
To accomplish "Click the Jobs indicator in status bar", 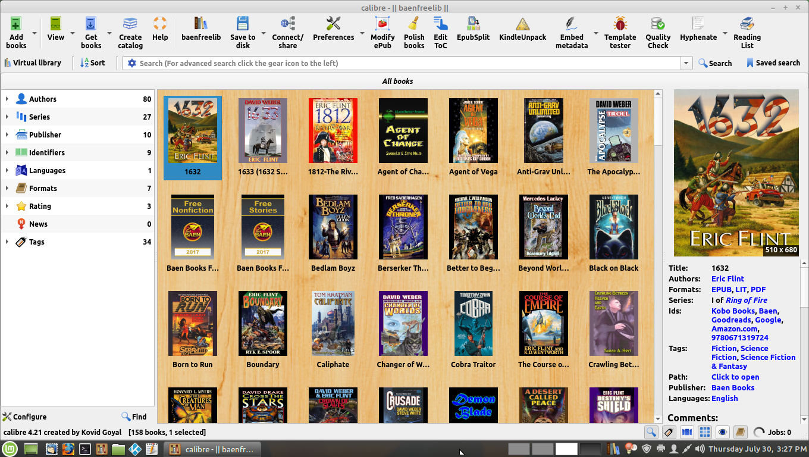I will 772,433.
